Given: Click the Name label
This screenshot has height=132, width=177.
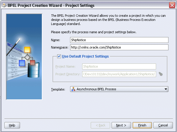Looking at the screenshot, I should [x=56, y=40].
